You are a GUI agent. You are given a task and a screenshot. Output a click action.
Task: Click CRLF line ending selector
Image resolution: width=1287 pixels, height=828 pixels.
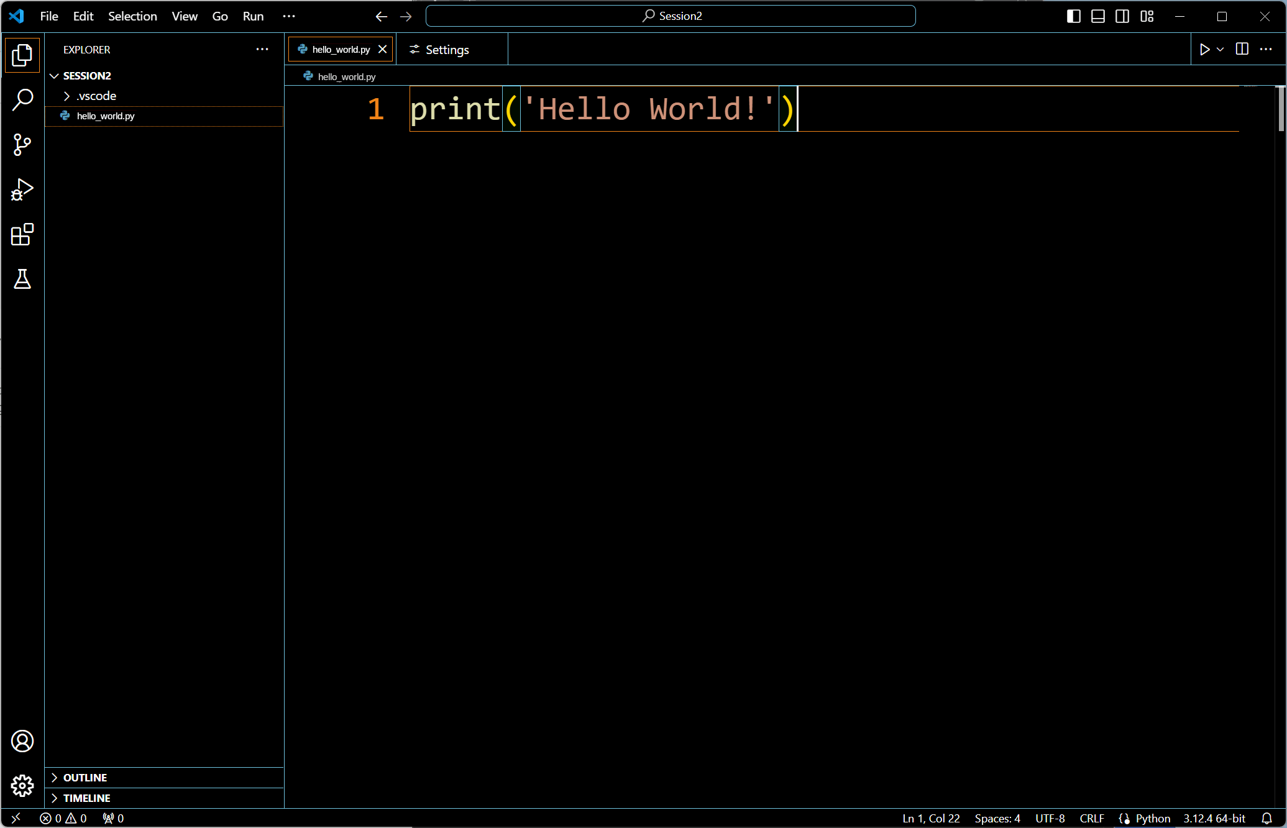point(1091,818)
